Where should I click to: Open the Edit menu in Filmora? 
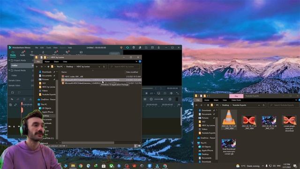[42, 47]
